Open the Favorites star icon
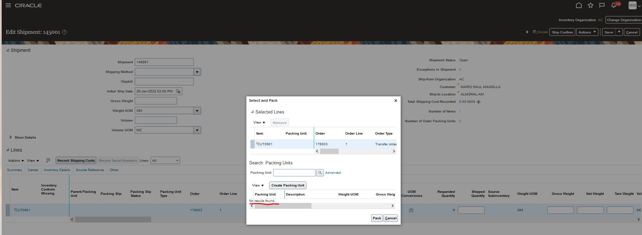The width and height of the screenshot is (642, 235). pos(590,5)
